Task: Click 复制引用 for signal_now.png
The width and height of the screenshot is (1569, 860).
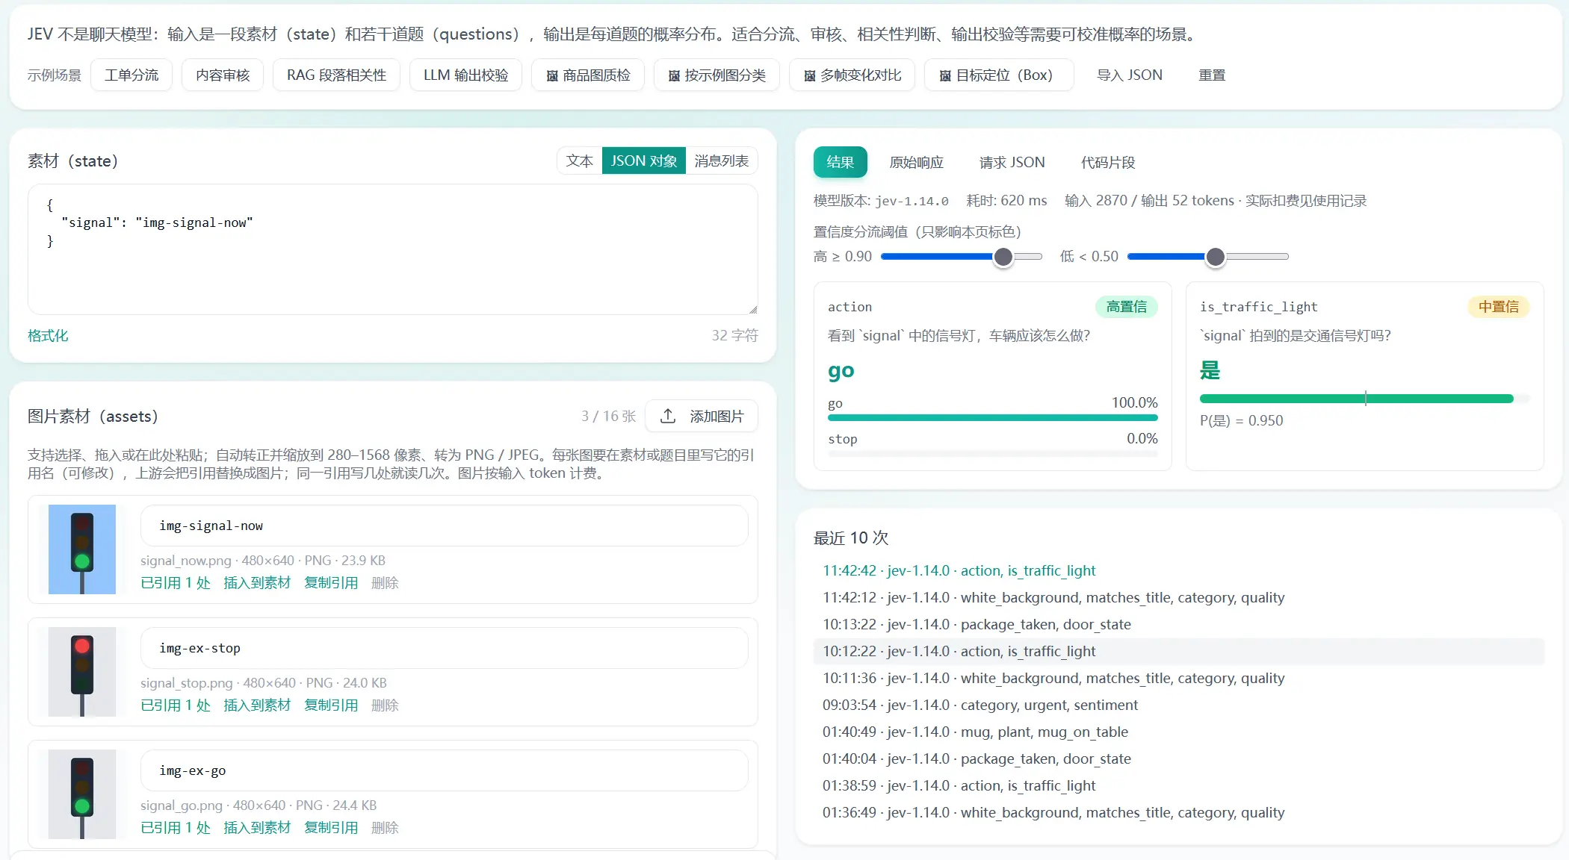Action: point(331,582)
